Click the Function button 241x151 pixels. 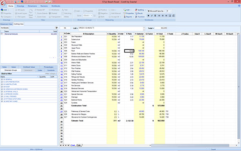tap(140, 17)
